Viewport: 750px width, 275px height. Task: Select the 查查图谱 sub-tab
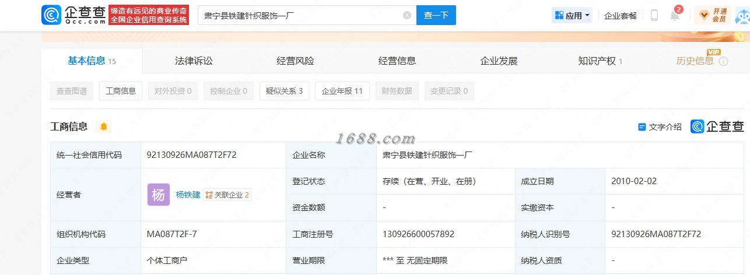point(72,91)
